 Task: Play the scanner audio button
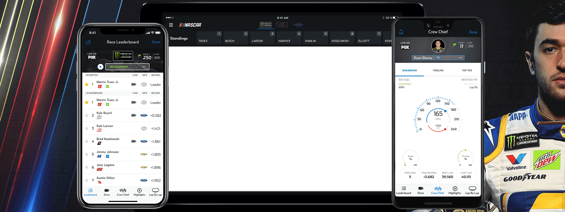tap(100, 67)
